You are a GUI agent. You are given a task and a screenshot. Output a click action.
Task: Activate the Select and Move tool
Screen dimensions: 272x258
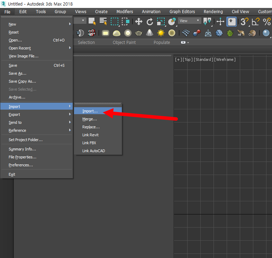[139, 22]
